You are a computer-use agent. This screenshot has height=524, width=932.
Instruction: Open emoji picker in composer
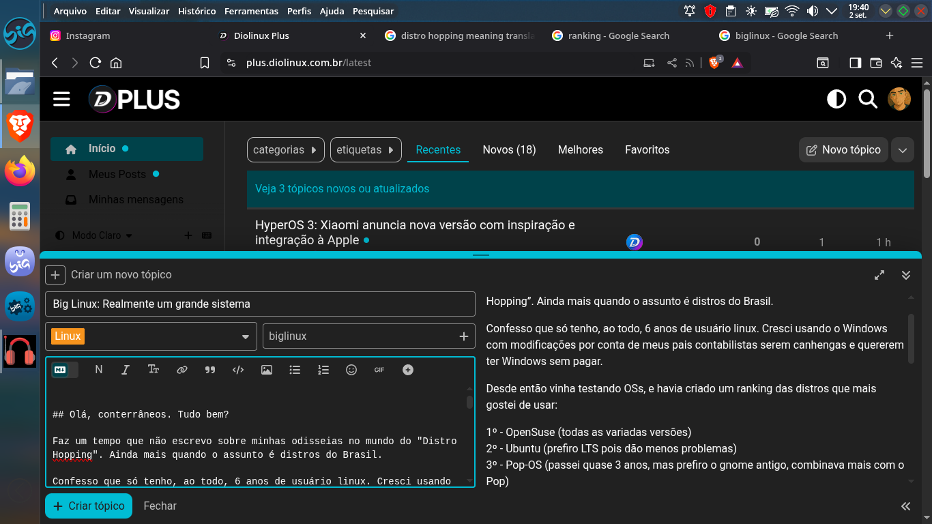[351, 370]
